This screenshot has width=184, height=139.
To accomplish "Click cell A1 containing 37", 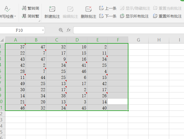I will [x=16, y=47].
